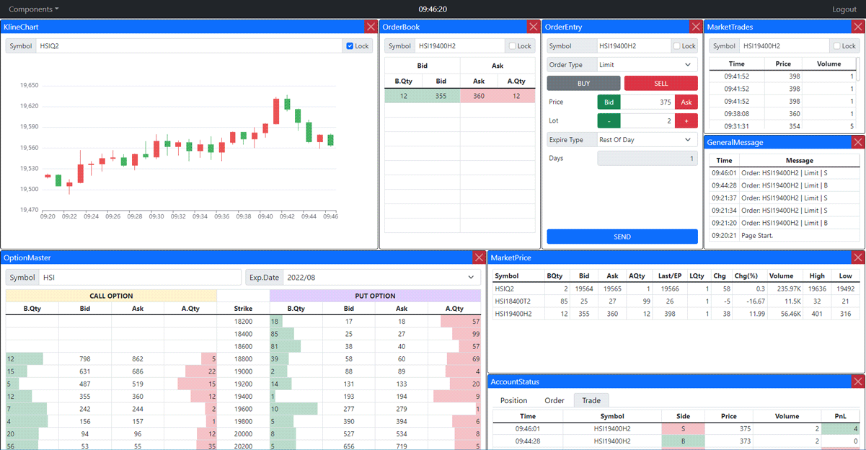
Task: Switch to the Position tab in AccountStatus
Action: [513, 400]
